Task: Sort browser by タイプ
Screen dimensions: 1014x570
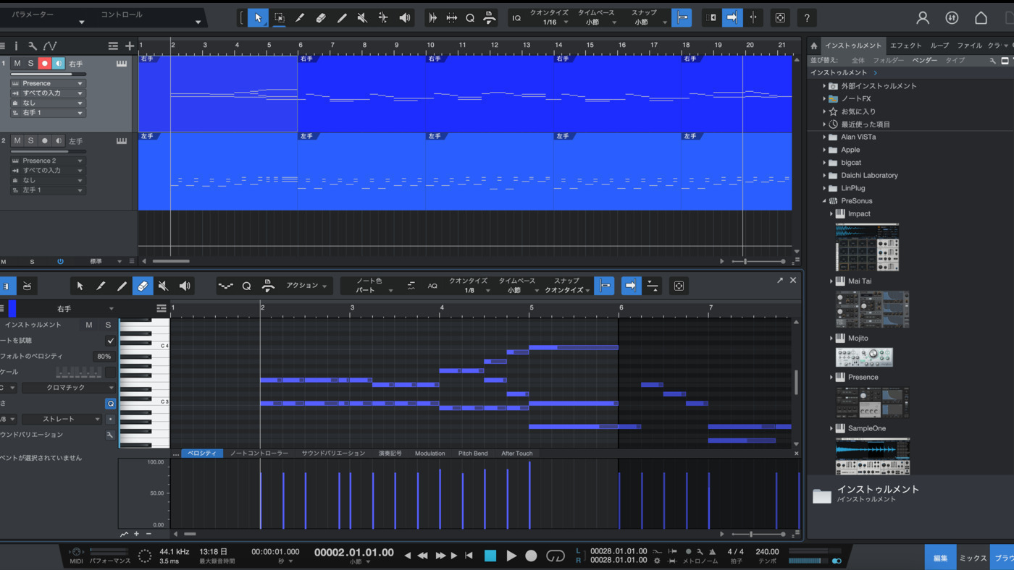Action: tap(955, 60)
